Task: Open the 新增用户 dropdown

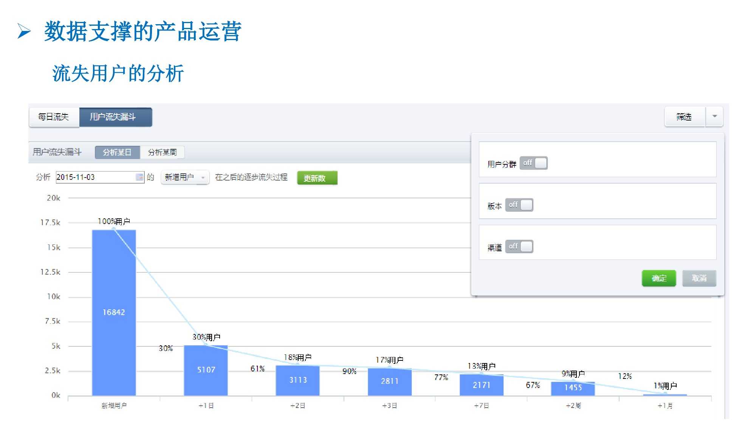Action: [185, 177]
